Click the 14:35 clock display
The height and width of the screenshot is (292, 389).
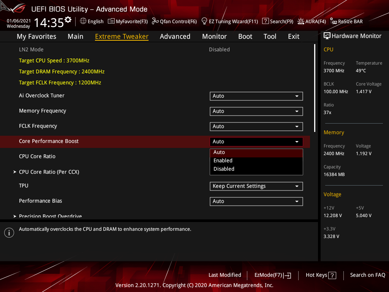coord(49,22)
